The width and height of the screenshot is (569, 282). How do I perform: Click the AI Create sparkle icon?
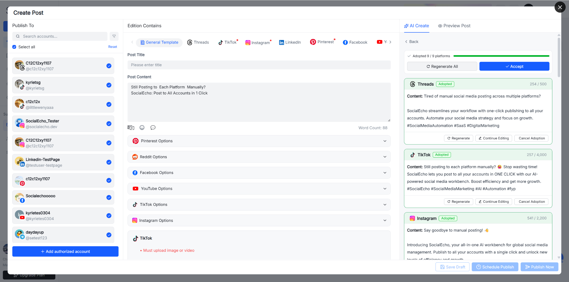406,26
